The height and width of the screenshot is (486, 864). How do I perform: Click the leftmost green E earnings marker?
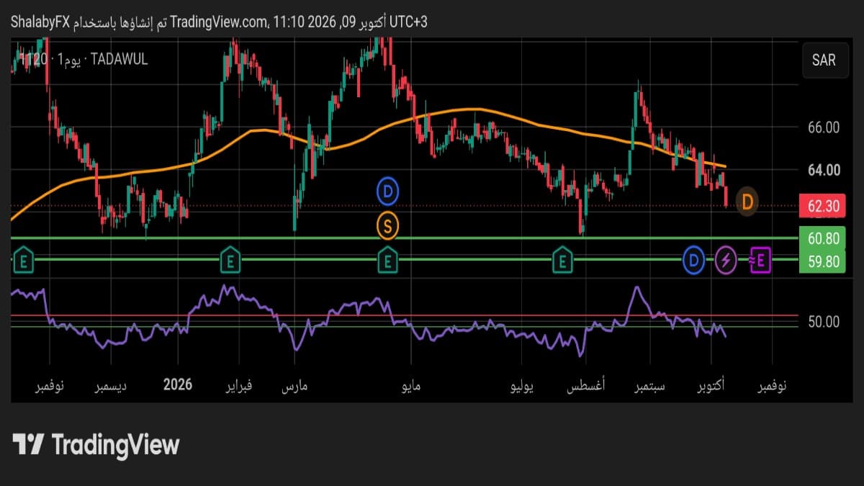[24, 259]
